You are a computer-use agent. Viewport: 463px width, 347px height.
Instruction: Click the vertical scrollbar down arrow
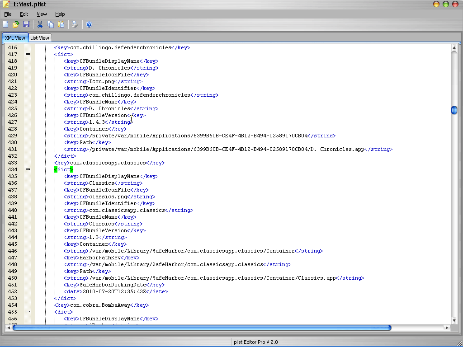click(455, 320)
